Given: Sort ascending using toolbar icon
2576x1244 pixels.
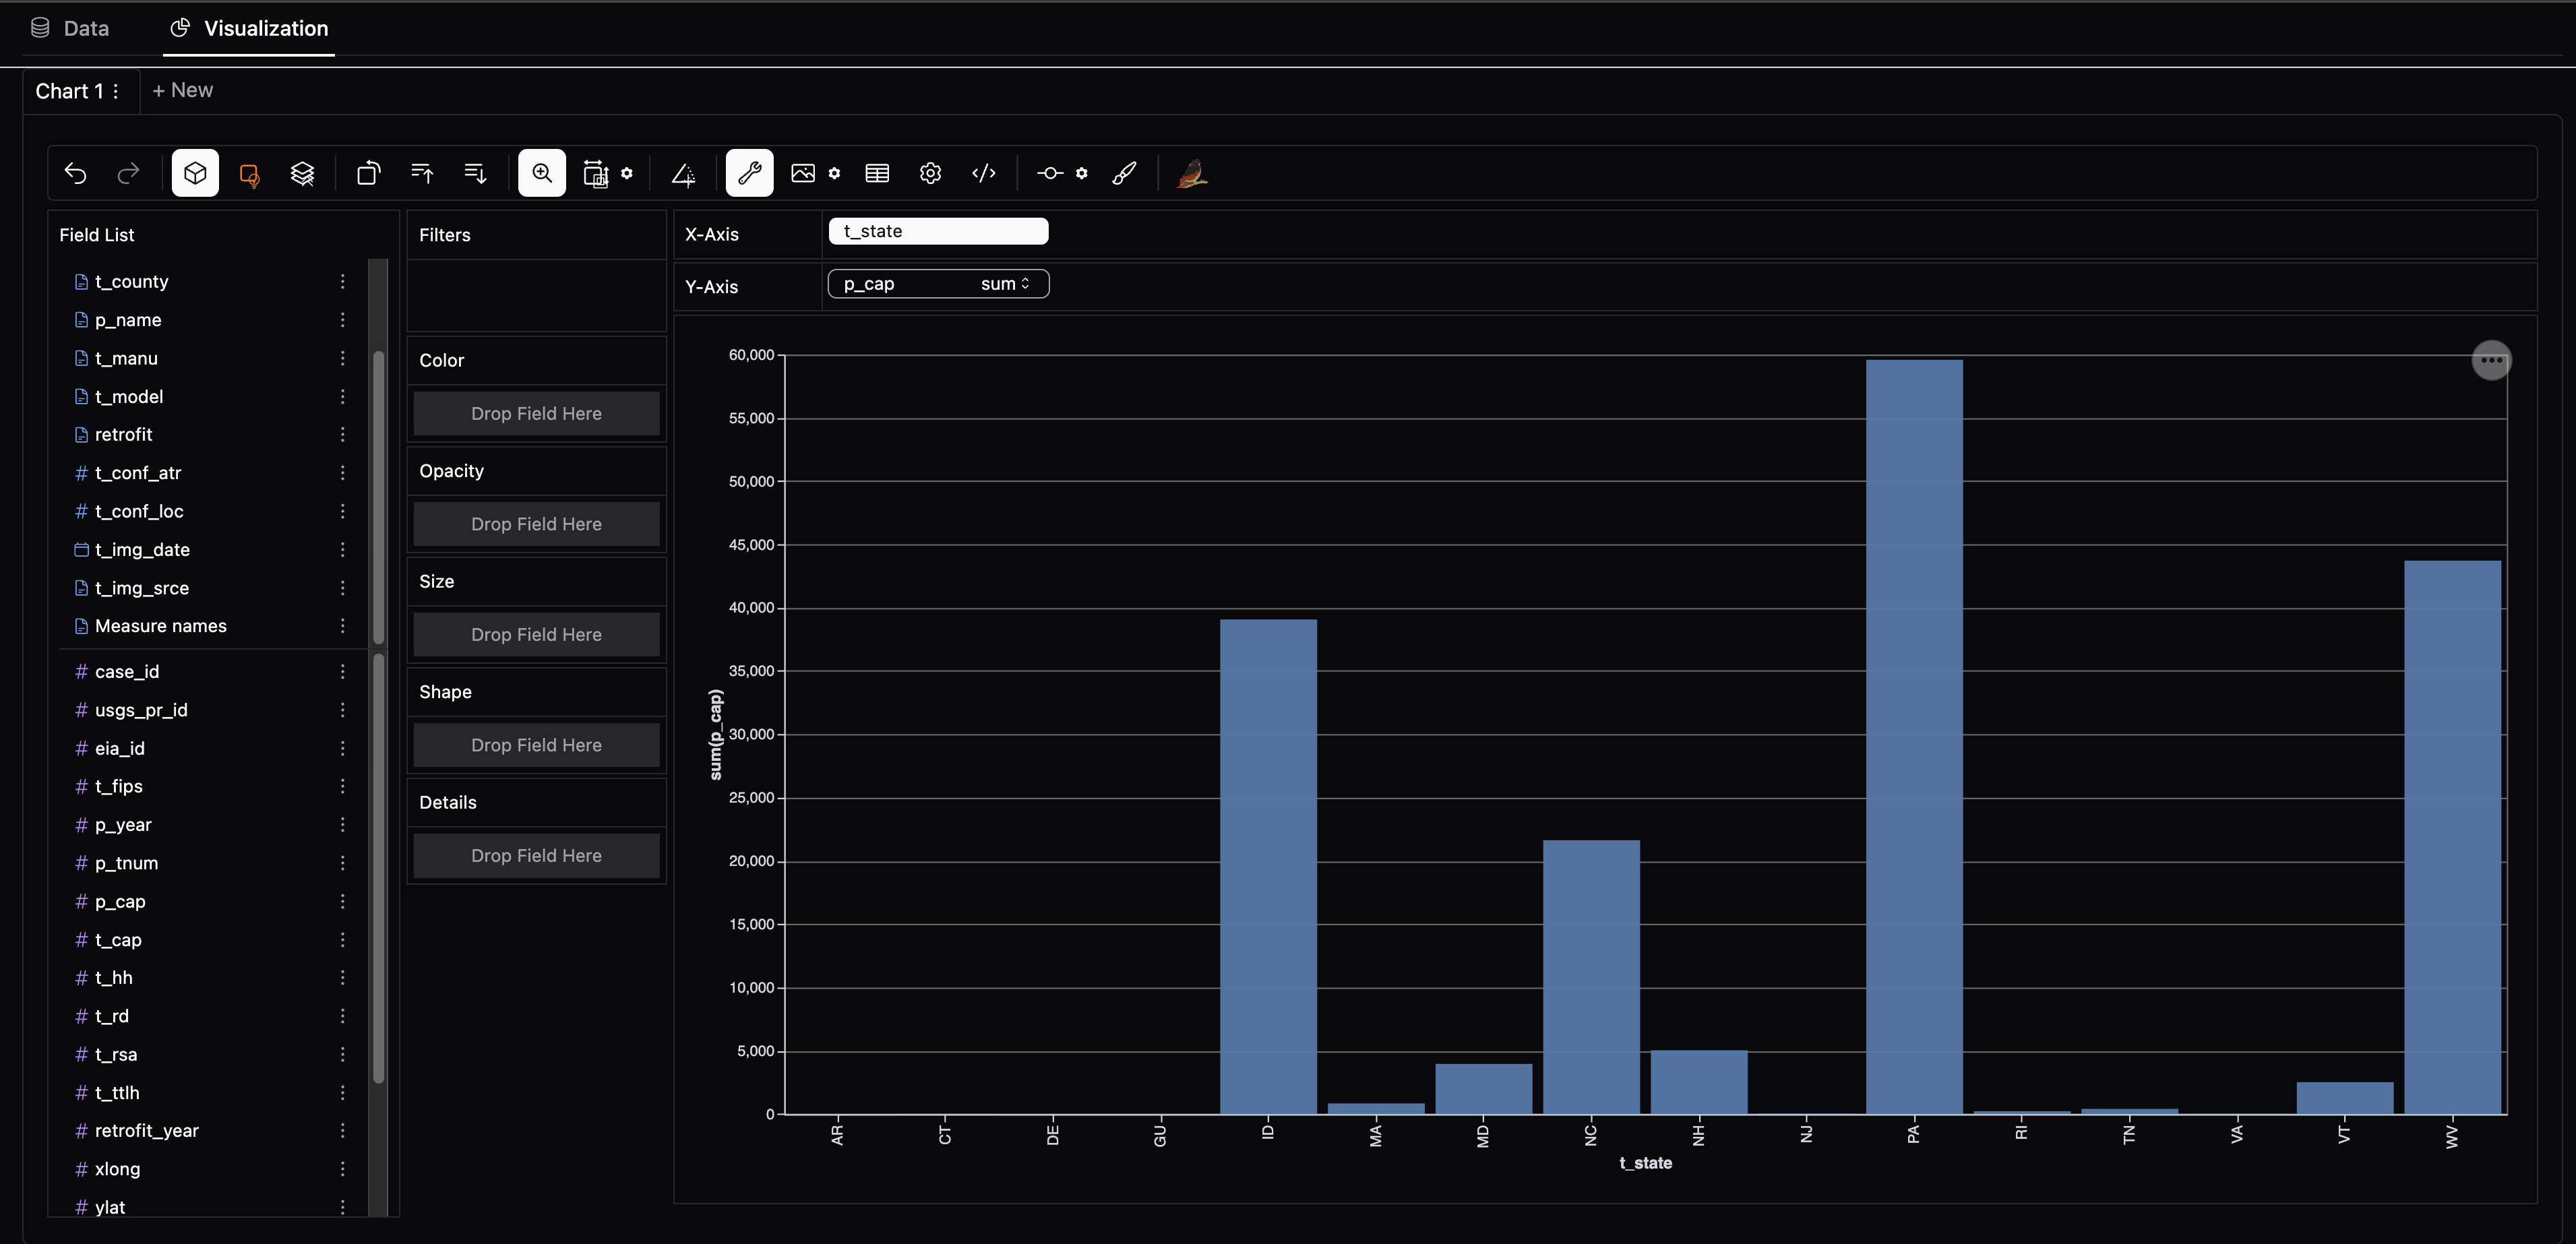Looking at the screenshot, I should coord(422,173).
